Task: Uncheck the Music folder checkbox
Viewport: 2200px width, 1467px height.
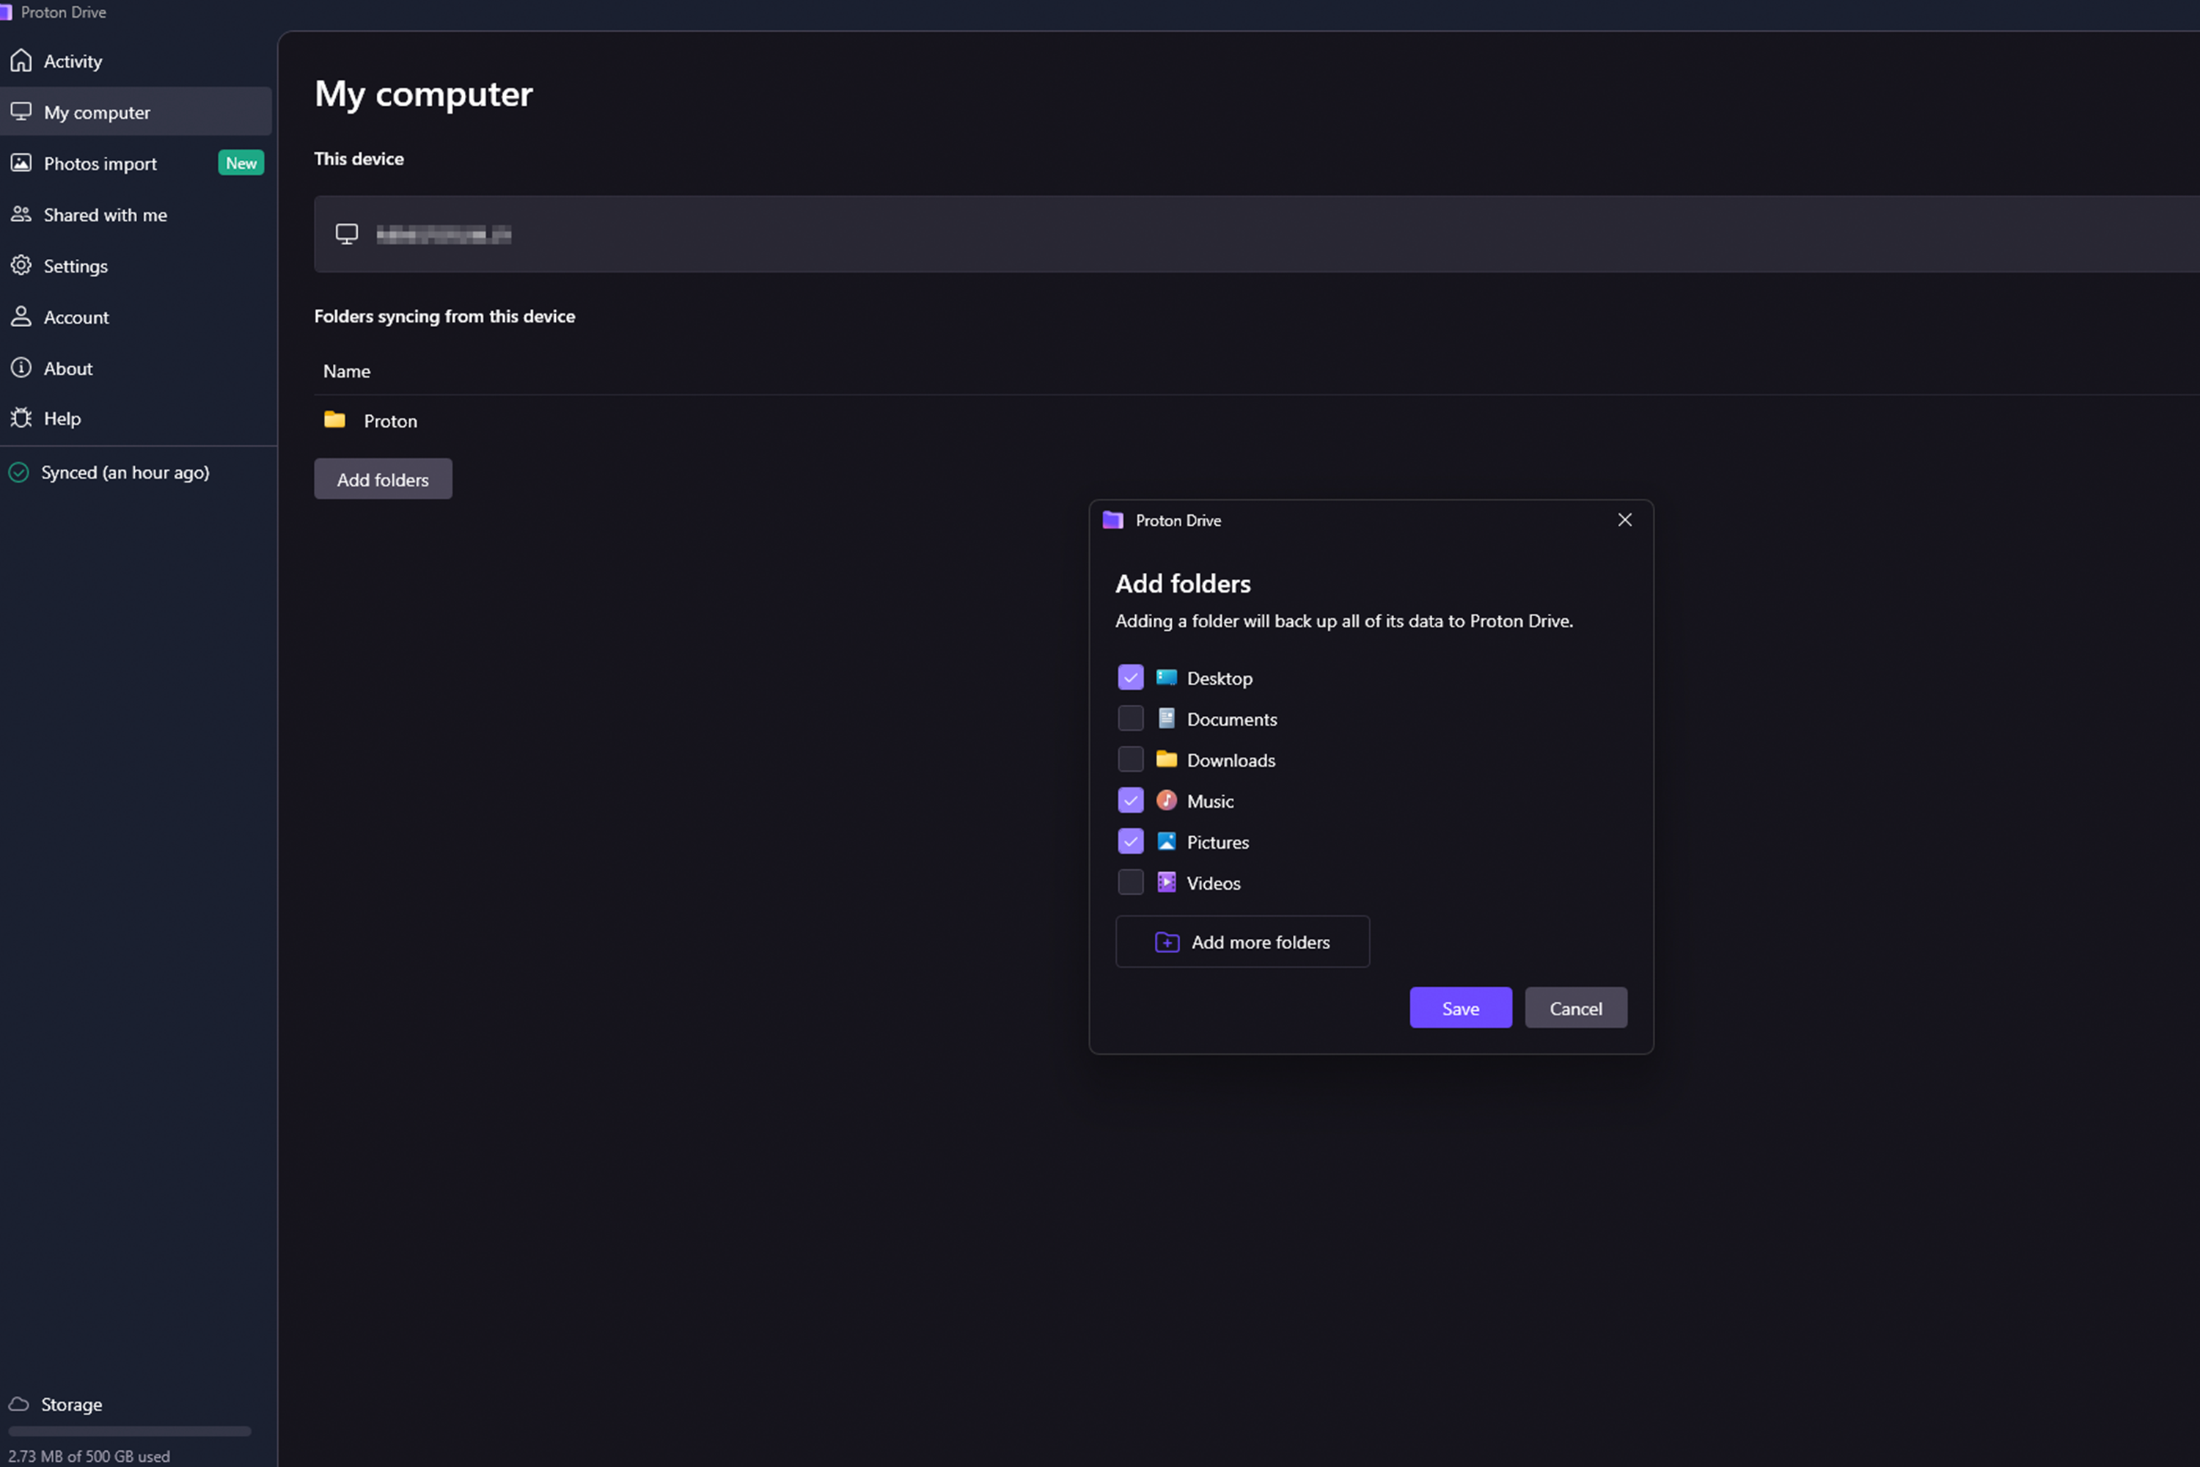Action: pyautogui.click(x=1131, y=801)
